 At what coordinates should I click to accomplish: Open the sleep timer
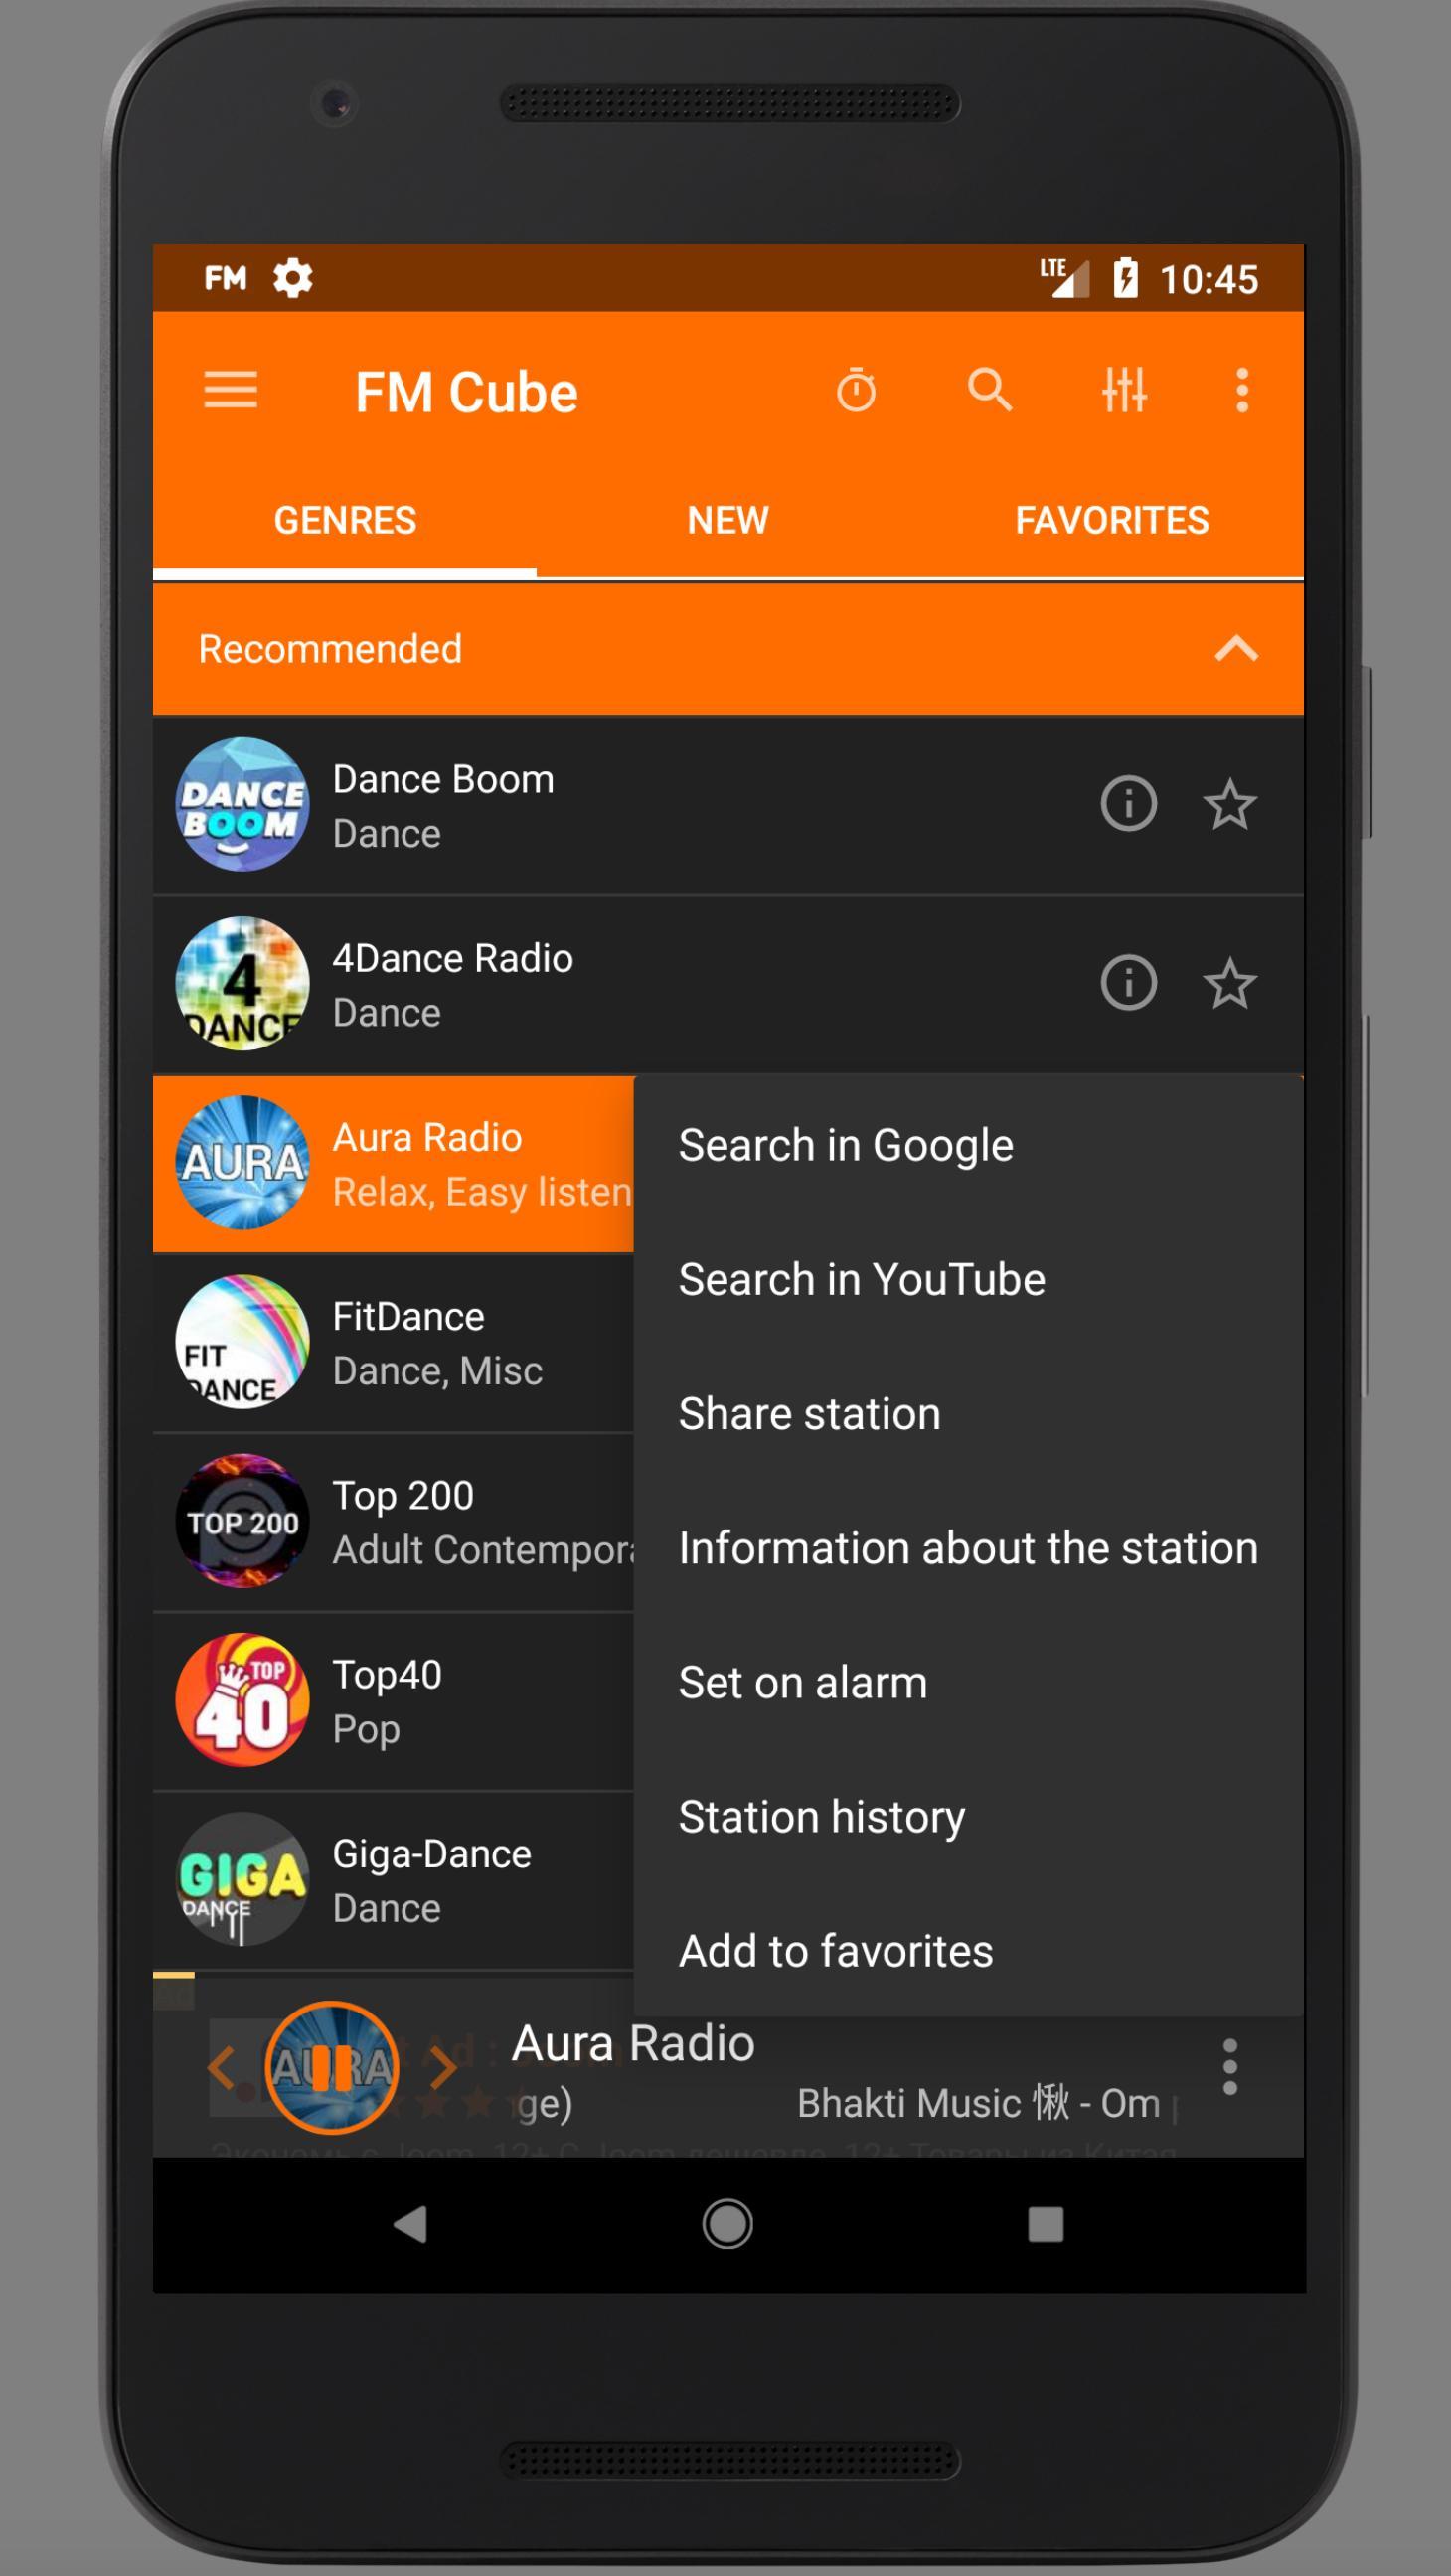coord(856,389)
